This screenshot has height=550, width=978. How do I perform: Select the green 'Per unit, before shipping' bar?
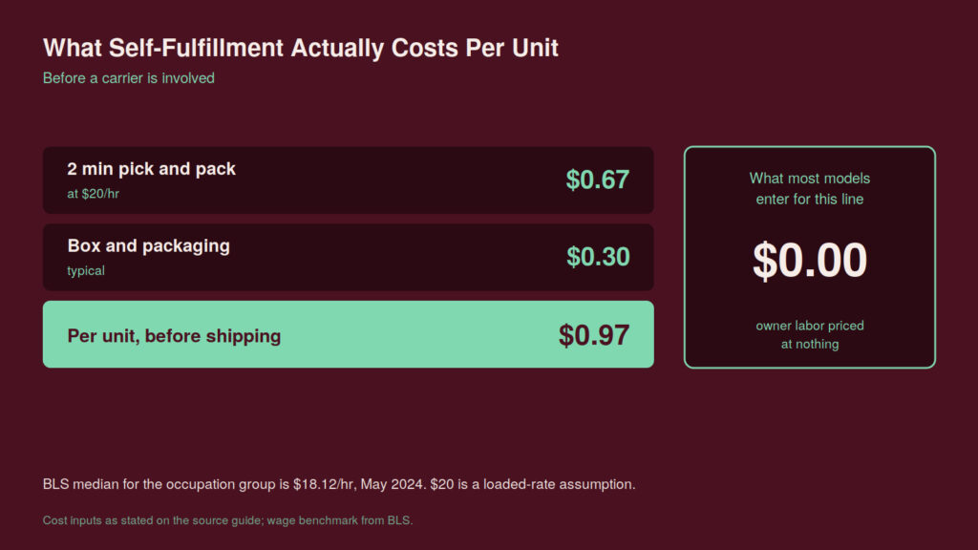click(x=348, y=334)
